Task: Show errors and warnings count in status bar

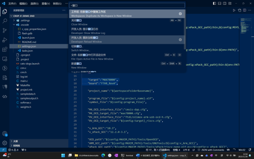Action: pos(13,150)
